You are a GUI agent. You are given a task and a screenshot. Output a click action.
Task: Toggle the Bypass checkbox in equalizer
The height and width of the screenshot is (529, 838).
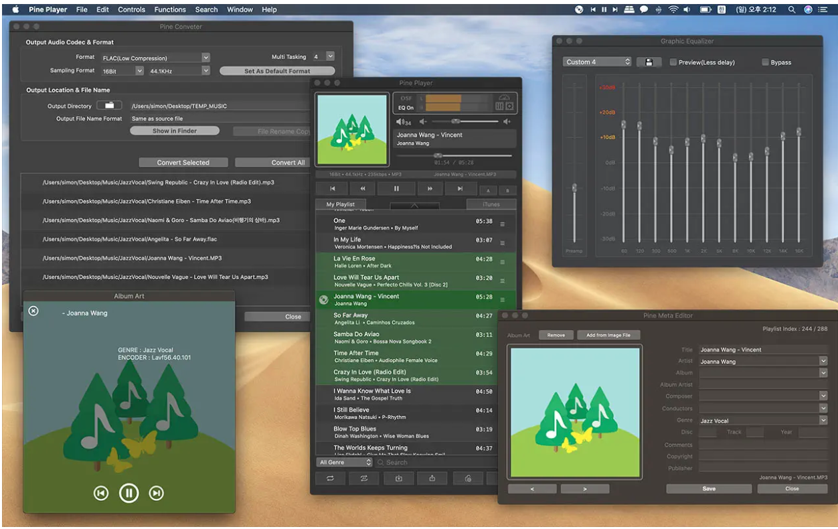[765, 62]
